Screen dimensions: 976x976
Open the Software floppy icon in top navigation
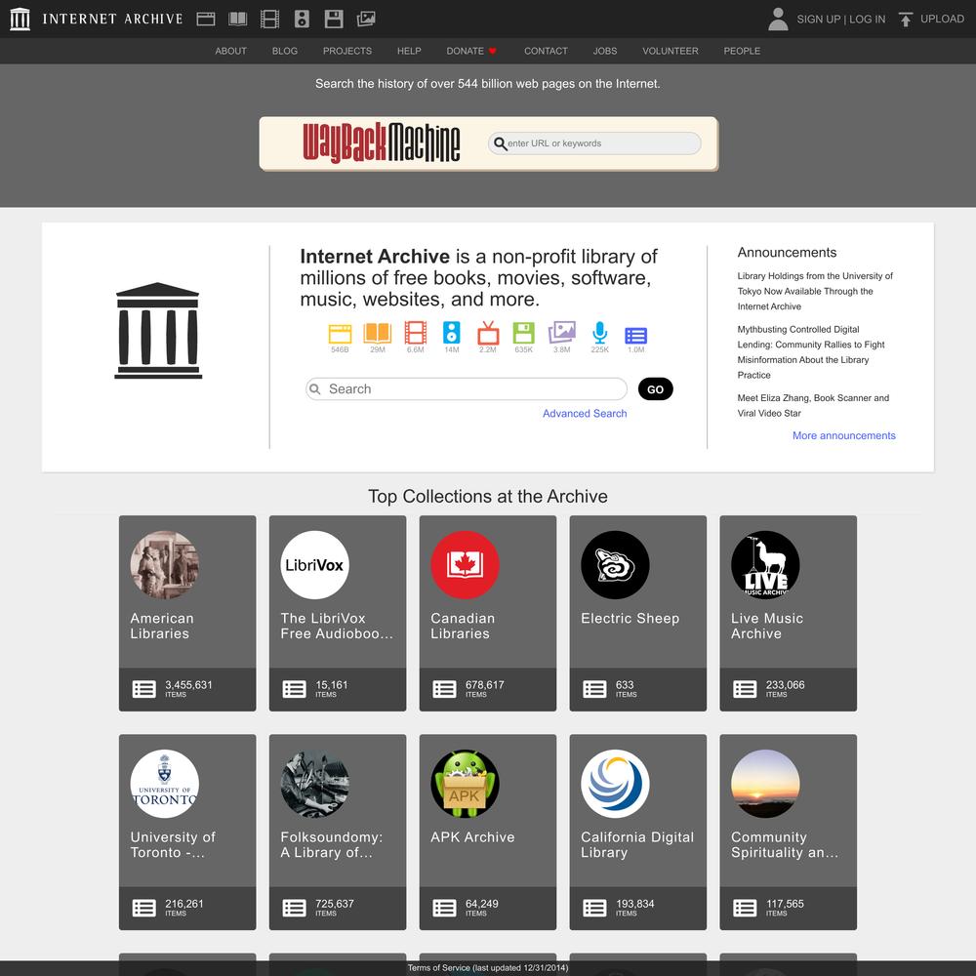[334, 20]
